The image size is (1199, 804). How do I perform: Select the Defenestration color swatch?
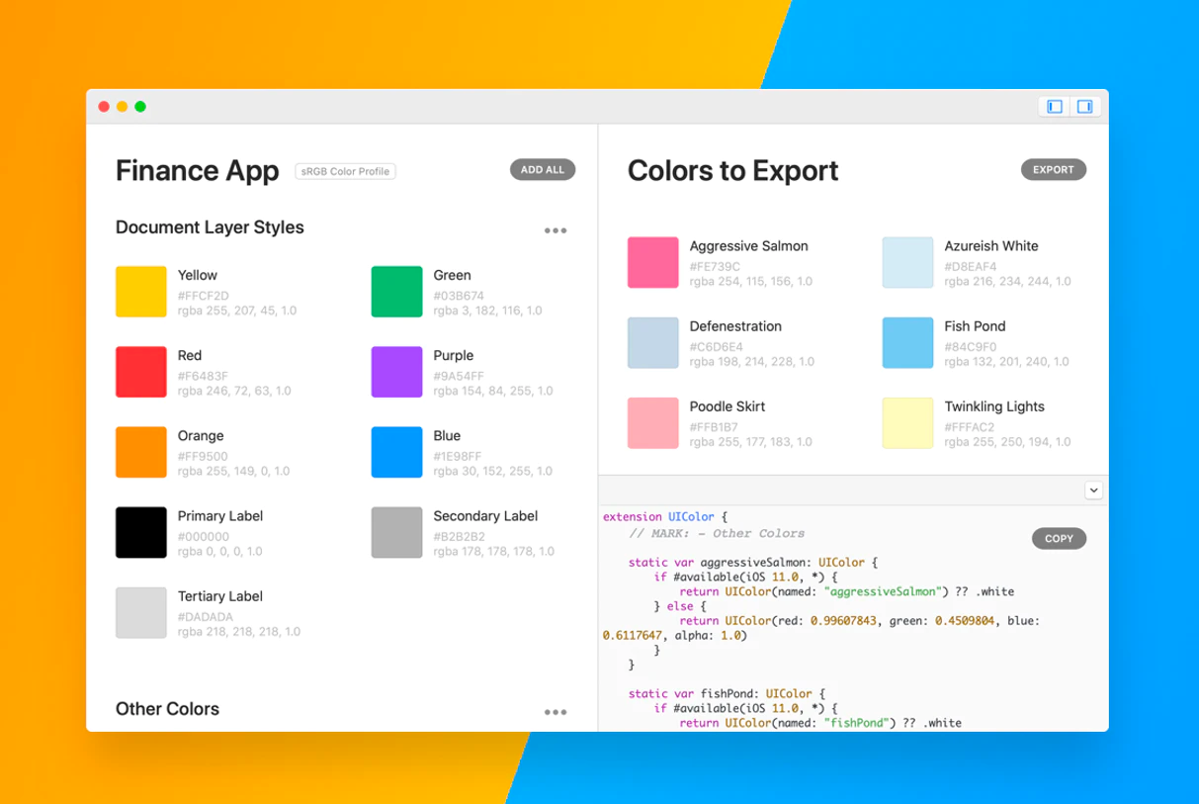point(652,342)
